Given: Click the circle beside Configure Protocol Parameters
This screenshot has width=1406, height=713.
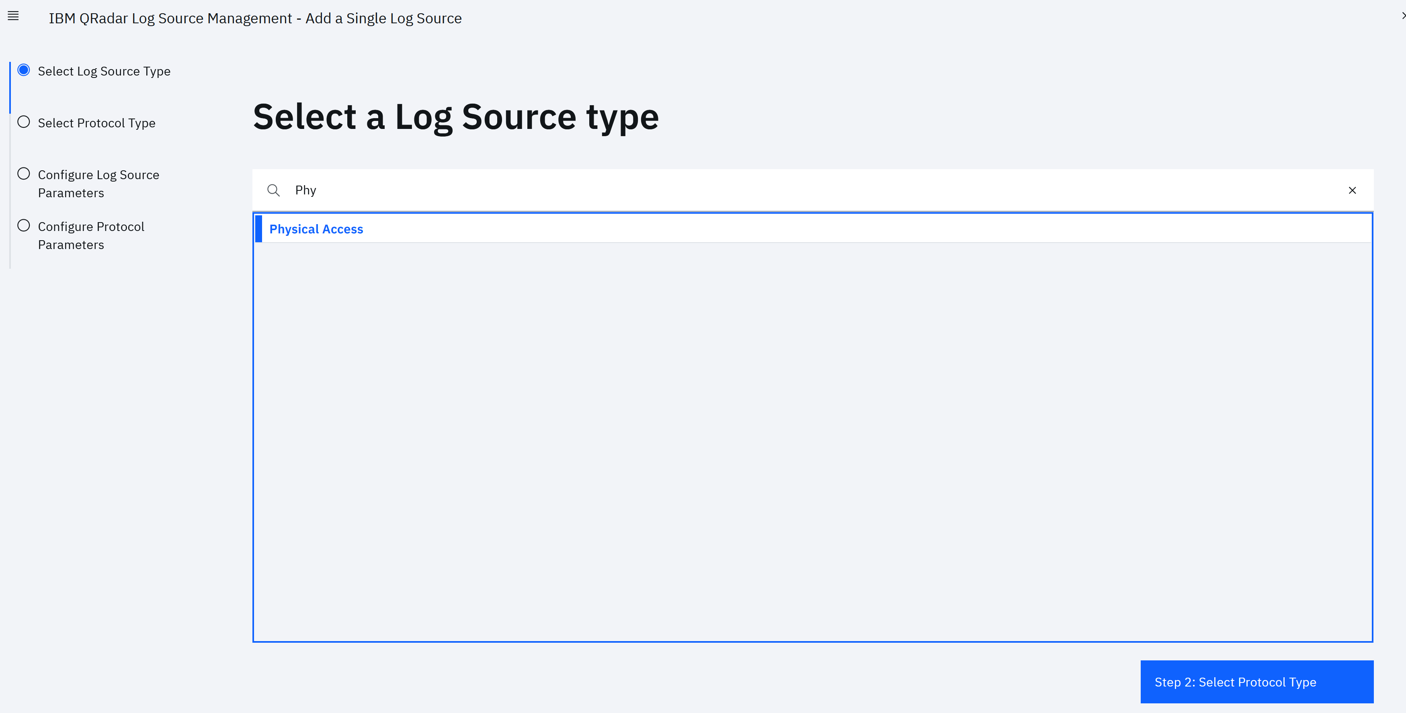Looking at the screenshot, I should (x=23, y=225).
